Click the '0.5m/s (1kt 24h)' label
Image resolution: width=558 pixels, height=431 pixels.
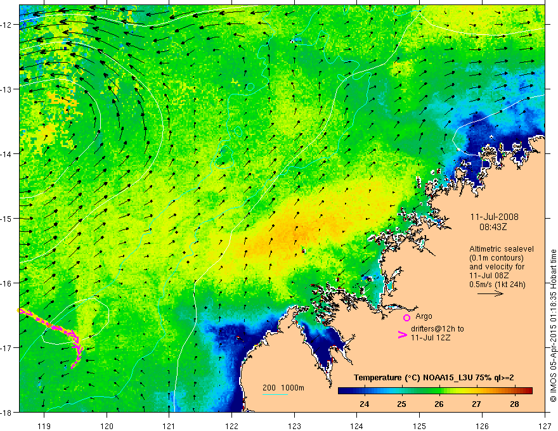pos(497,285)
